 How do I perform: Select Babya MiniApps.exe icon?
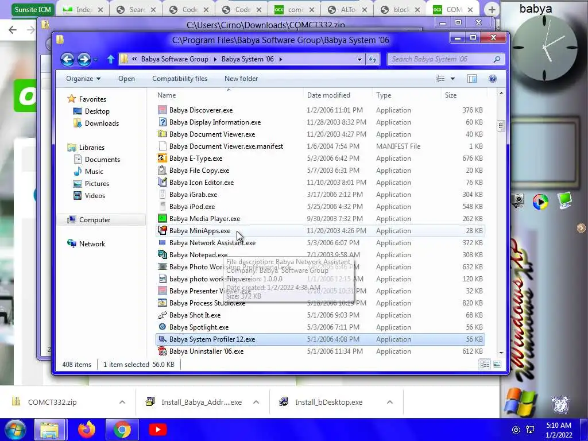162,230
